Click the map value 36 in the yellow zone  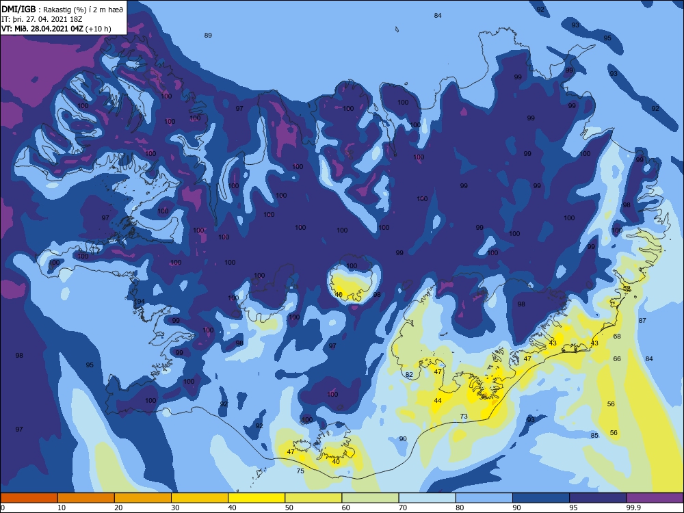coord(483,397)
